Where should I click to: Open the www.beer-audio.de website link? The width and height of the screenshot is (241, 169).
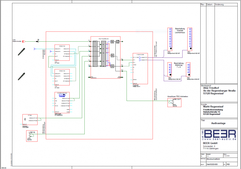tap(219, 140)
